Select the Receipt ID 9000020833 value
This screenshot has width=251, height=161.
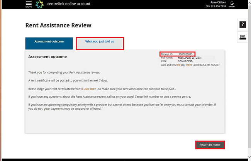tap(185, 54)
